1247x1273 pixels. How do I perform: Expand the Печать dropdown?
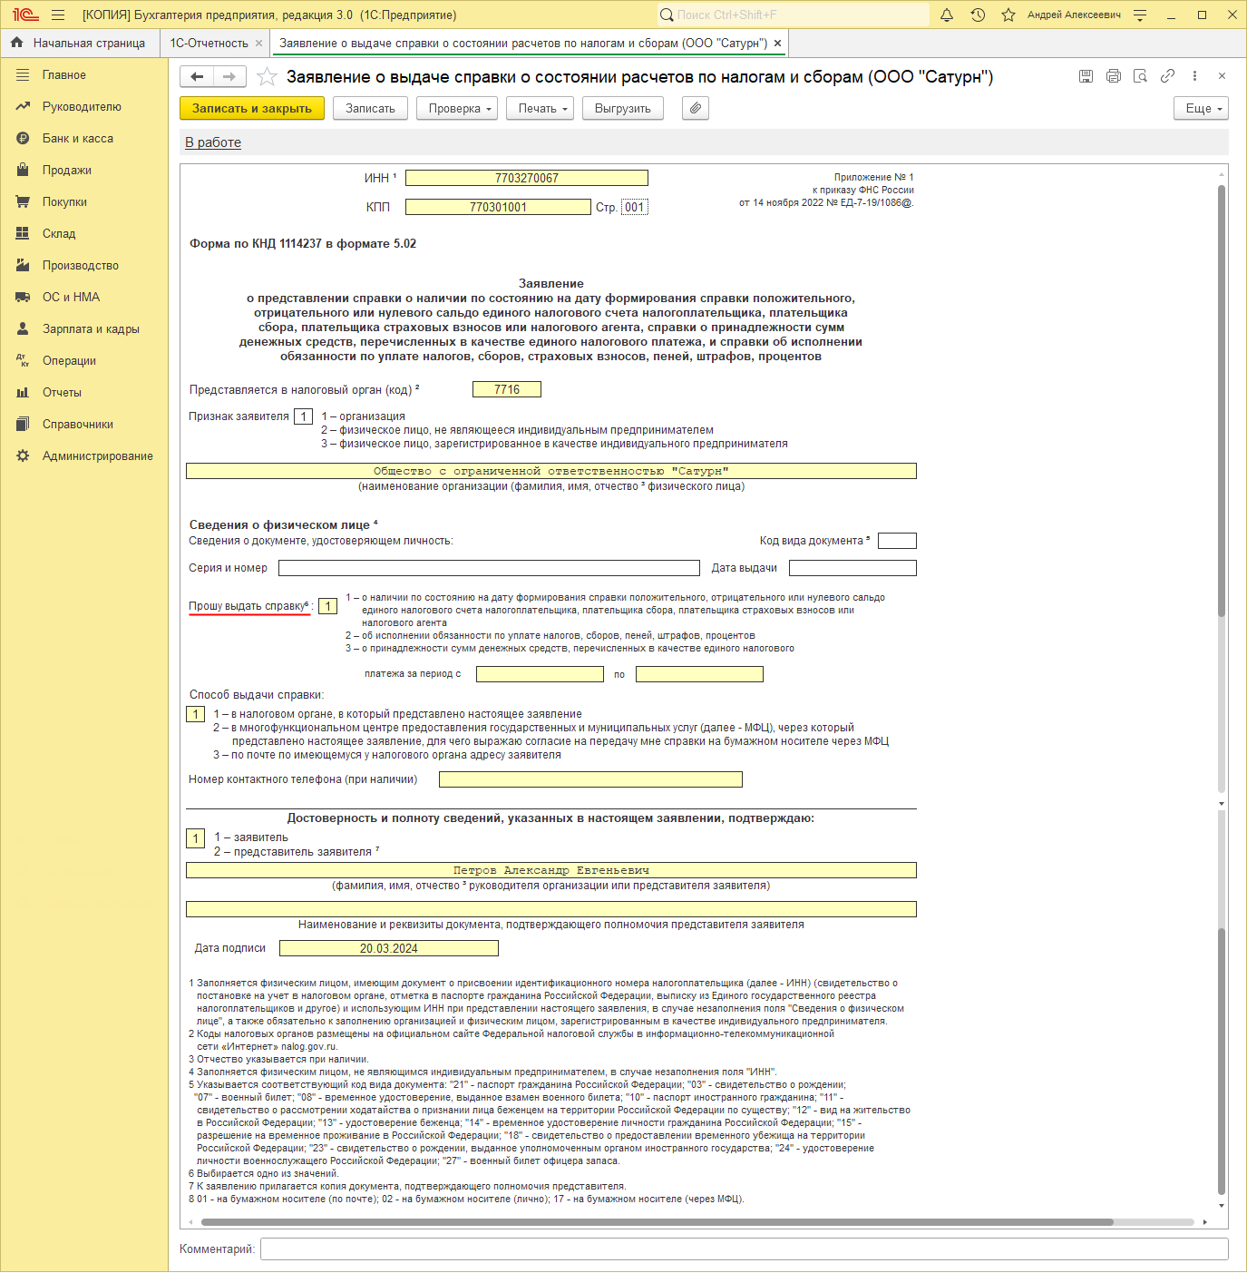[x=541, y=108]
